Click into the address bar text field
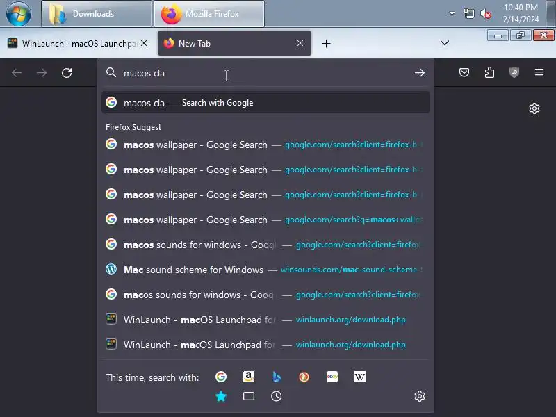Screen dimensions: 556x417 point(266,73)
